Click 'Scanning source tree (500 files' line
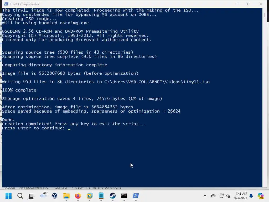269x202 pixels. tap(68, 52)
